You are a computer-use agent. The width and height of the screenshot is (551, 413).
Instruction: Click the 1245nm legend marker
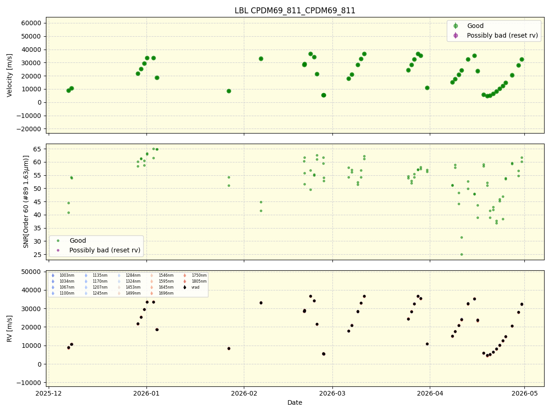click(86, 293)
